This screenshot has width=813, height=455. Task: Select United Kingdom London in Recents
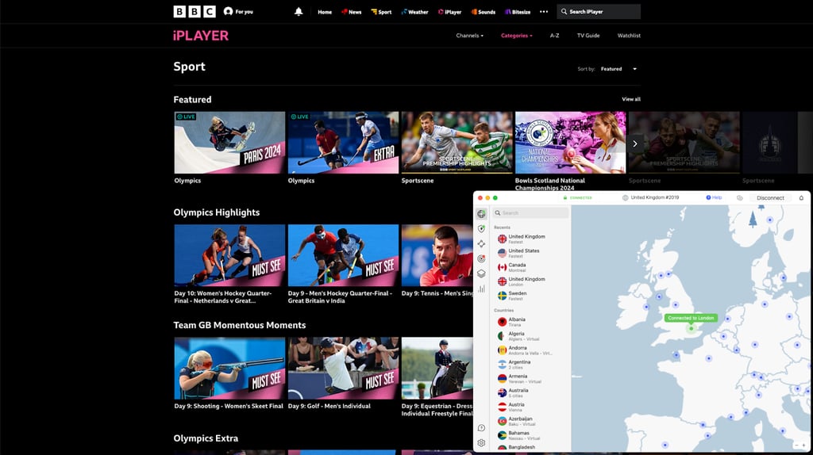[x=530, y=281]
